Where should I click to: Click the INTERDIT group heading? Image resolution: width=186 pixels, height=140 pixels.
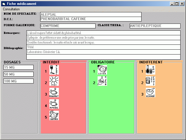click(51, 62)
